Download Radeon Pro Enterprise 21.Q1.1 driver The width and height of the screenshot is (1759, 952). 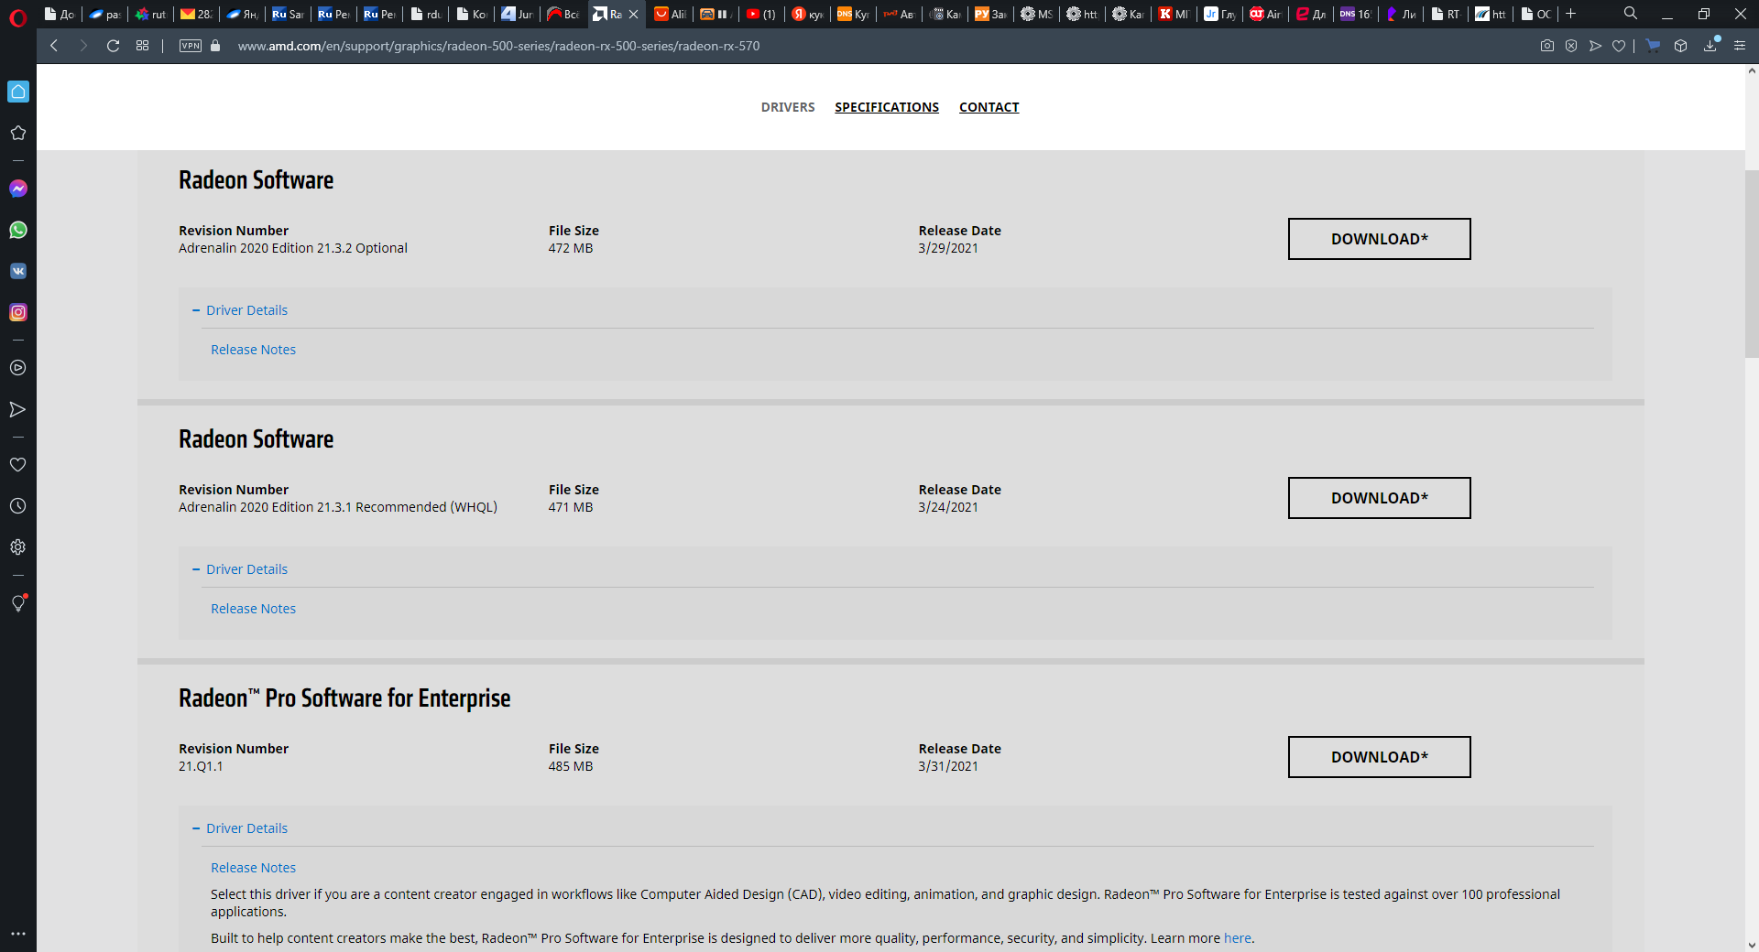(1379, 757)
